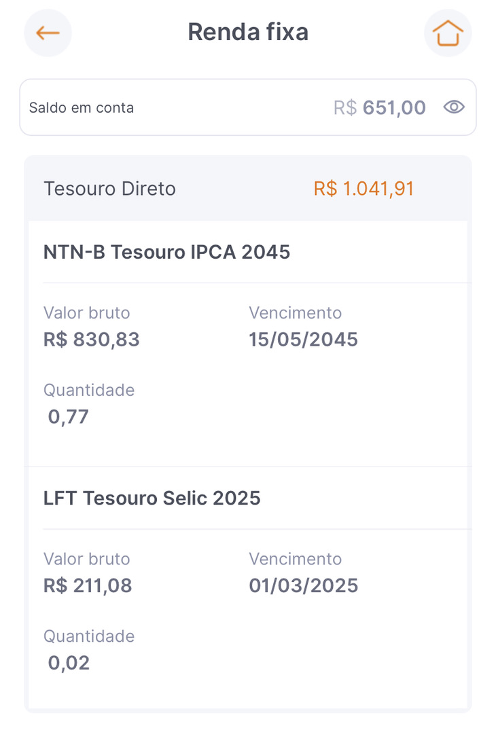Tap the R$ 651,00 account balance
The height and width of the screenshot is (730, 496).
click(380, 107)
